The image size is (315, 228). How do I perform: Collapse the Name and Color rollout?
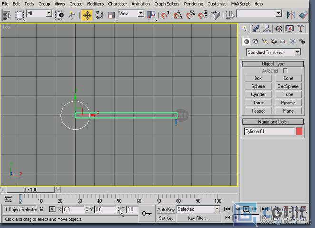[x=273, y=122]
